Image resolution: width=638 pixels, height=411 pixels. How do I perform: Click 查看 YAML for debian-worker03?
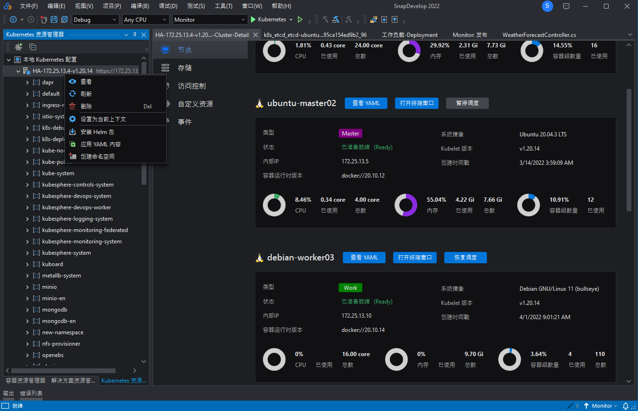point(364,258)
